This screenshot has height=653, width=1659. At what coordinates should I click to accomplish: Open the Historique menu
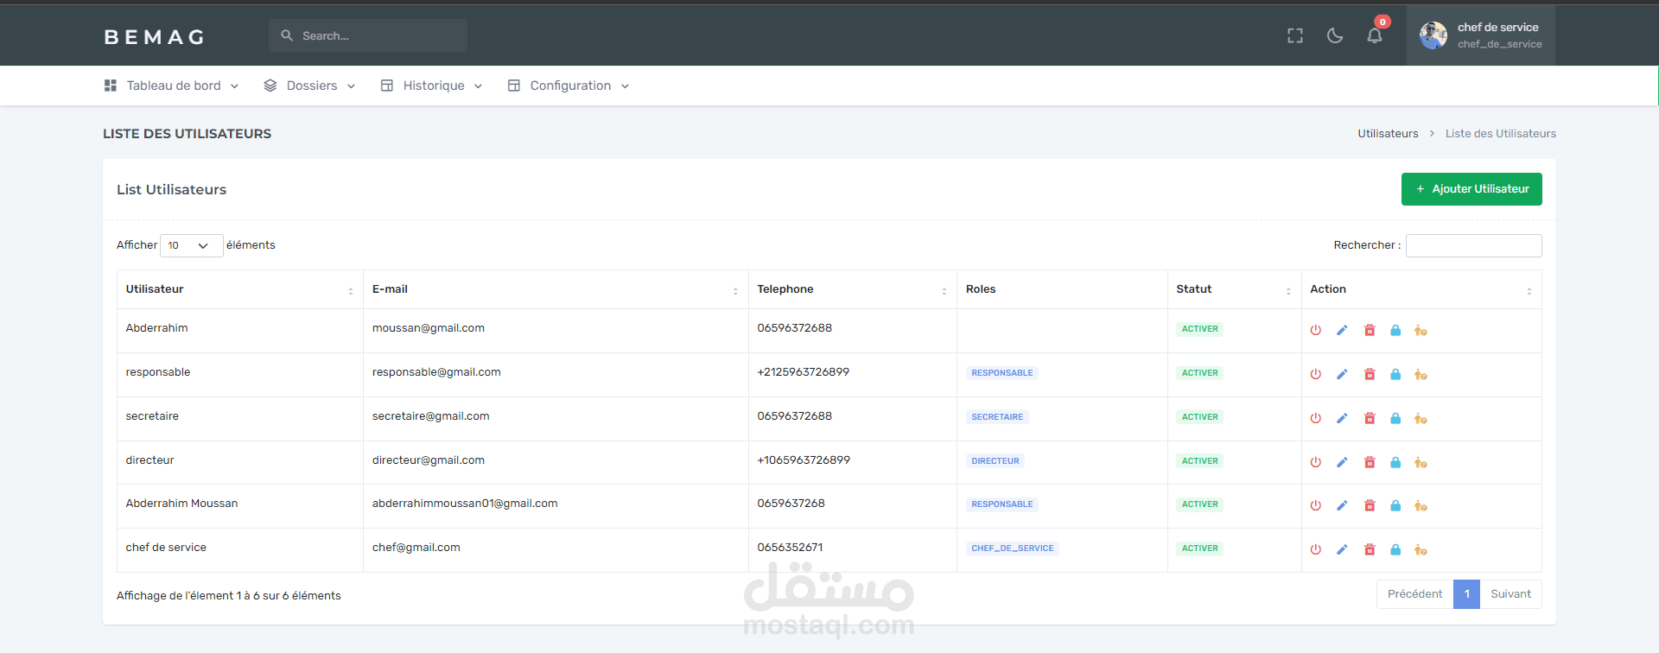click(431, 86)
